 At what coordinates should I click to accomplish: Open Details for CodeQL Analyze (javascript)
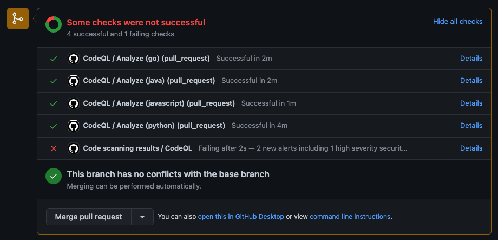click(x=471, y=103)
